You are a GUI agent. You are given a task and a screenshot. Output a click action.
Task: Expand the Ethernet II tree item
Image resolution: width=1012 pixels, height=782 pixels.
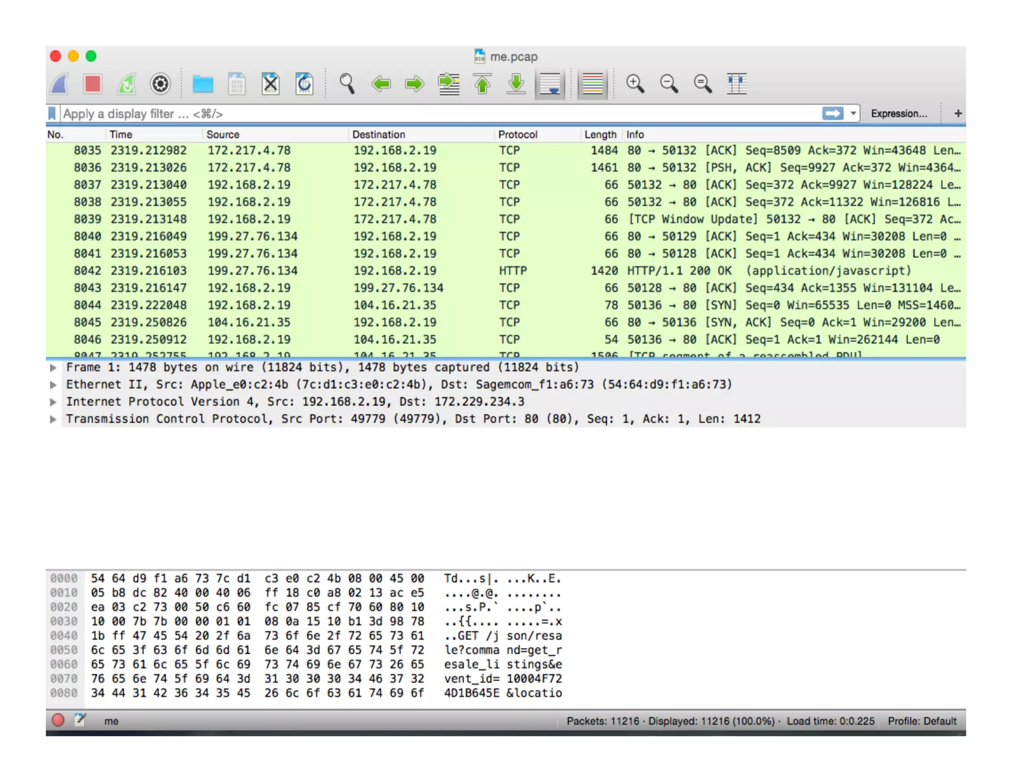53,385
